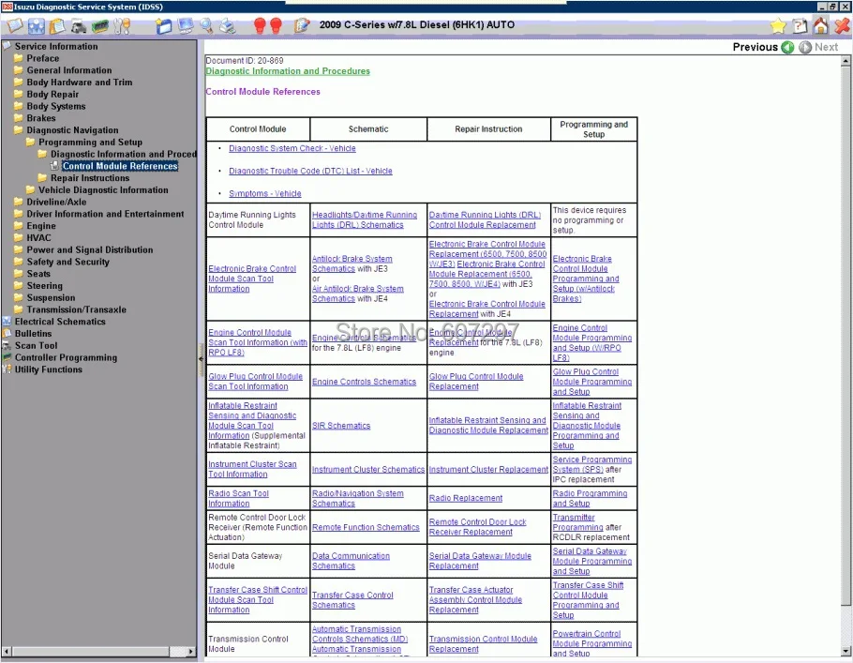Click the sidebar horizontal scrollbar left arrow
Image resolution: width=853 pixels, height=663 pixels.
7,651
